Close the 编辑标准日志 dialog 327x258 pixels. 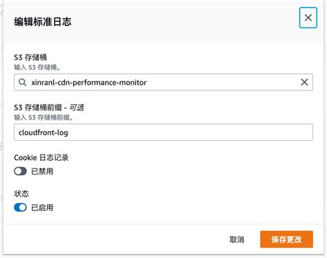(308, 18)
